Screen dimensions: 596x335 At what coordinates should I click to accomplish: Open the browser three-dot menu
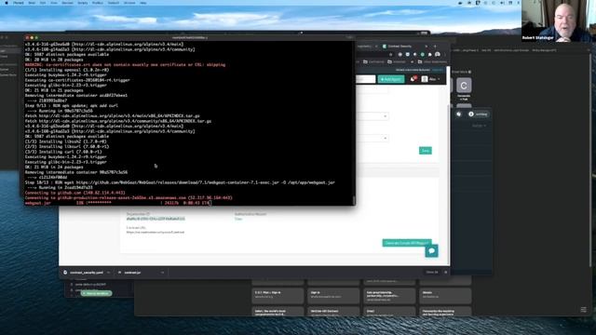click(445, 54)
